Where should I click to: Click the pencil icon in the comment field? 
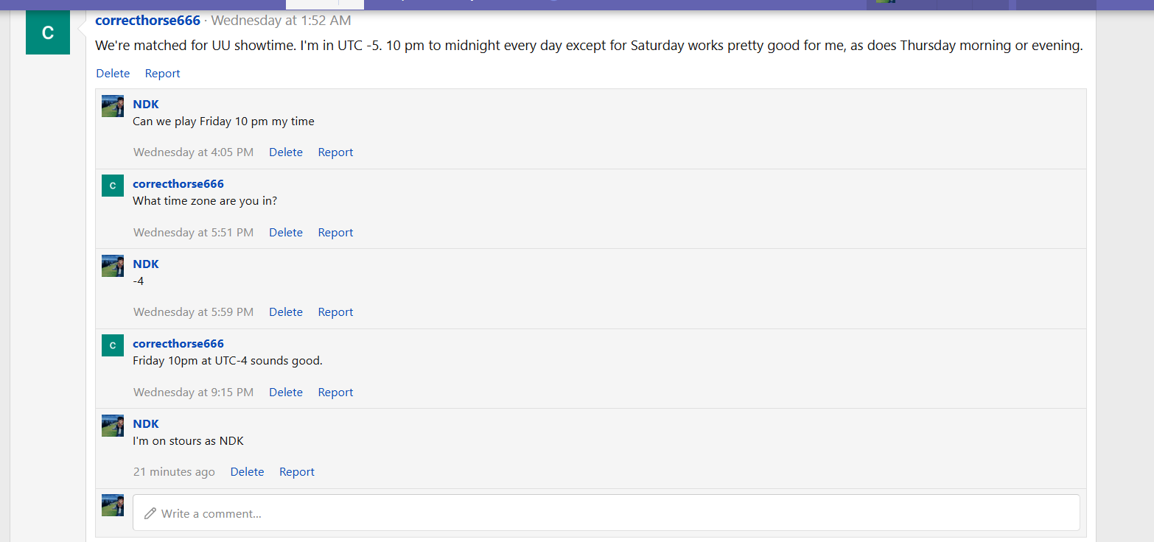click(x=150, y=513)
